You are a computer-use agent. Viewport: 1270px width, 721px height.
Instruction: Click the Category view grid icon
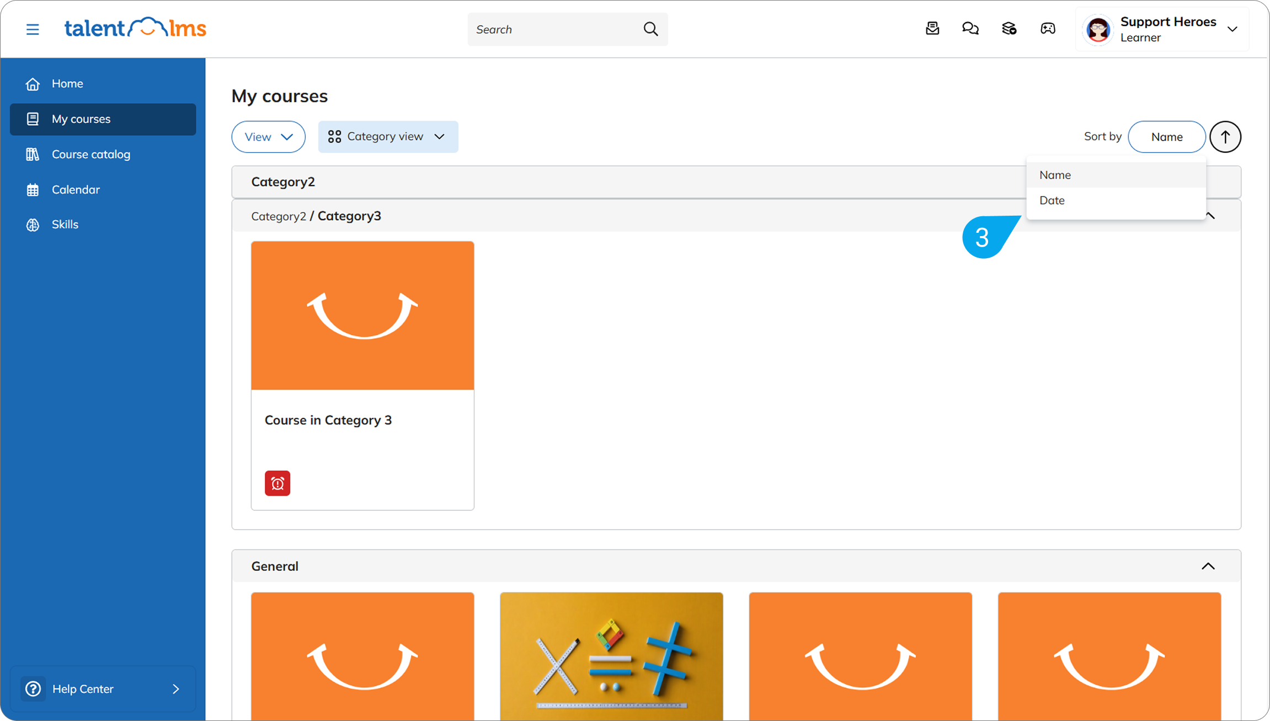pos(334,137)
